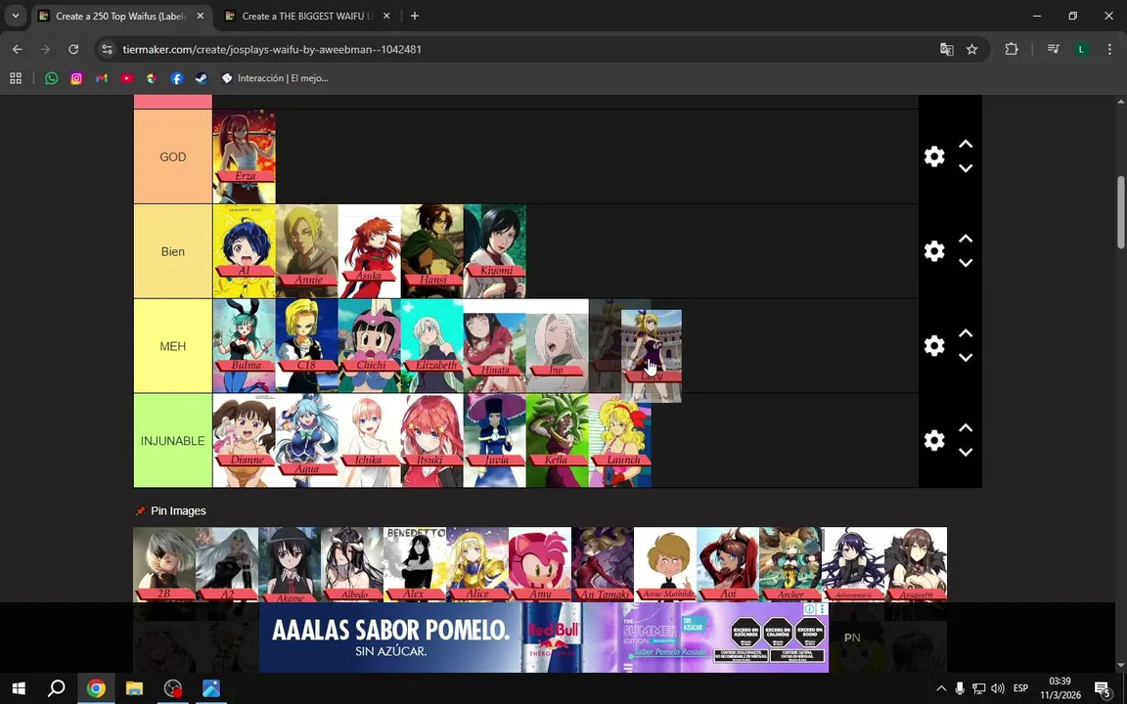1127x704 pixels.
Task: Open the ad info icon on banner
Action: pos(809,608)
